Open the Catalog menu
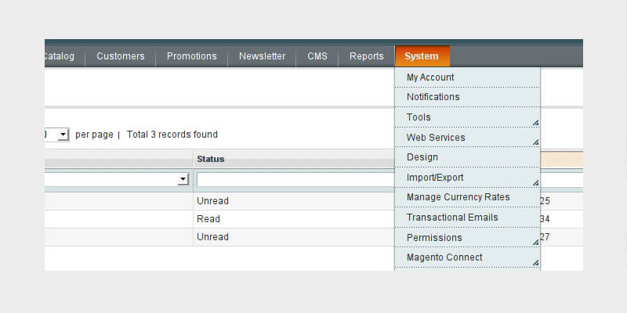The width and height of the screenshot is (627, 313). [59, 56]
